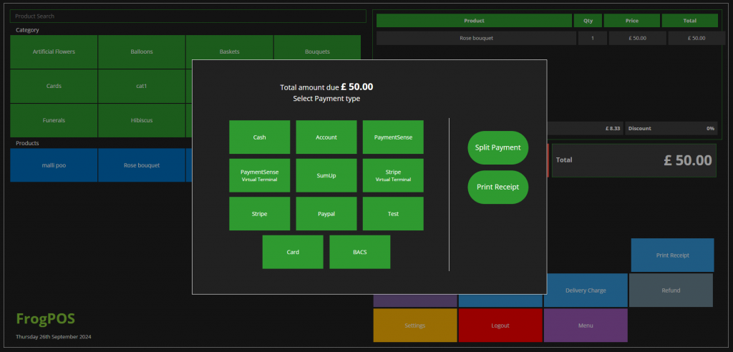Click the red Logout button

(x=500, y=326)
